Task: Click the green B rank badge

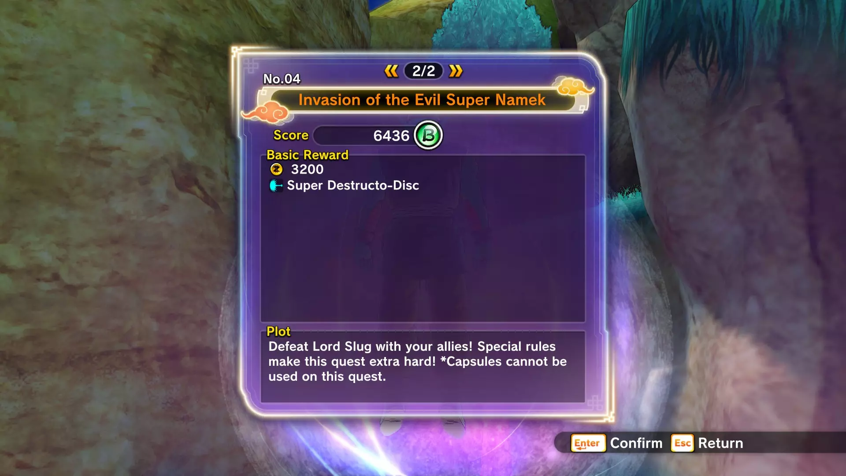Action: 428,135
